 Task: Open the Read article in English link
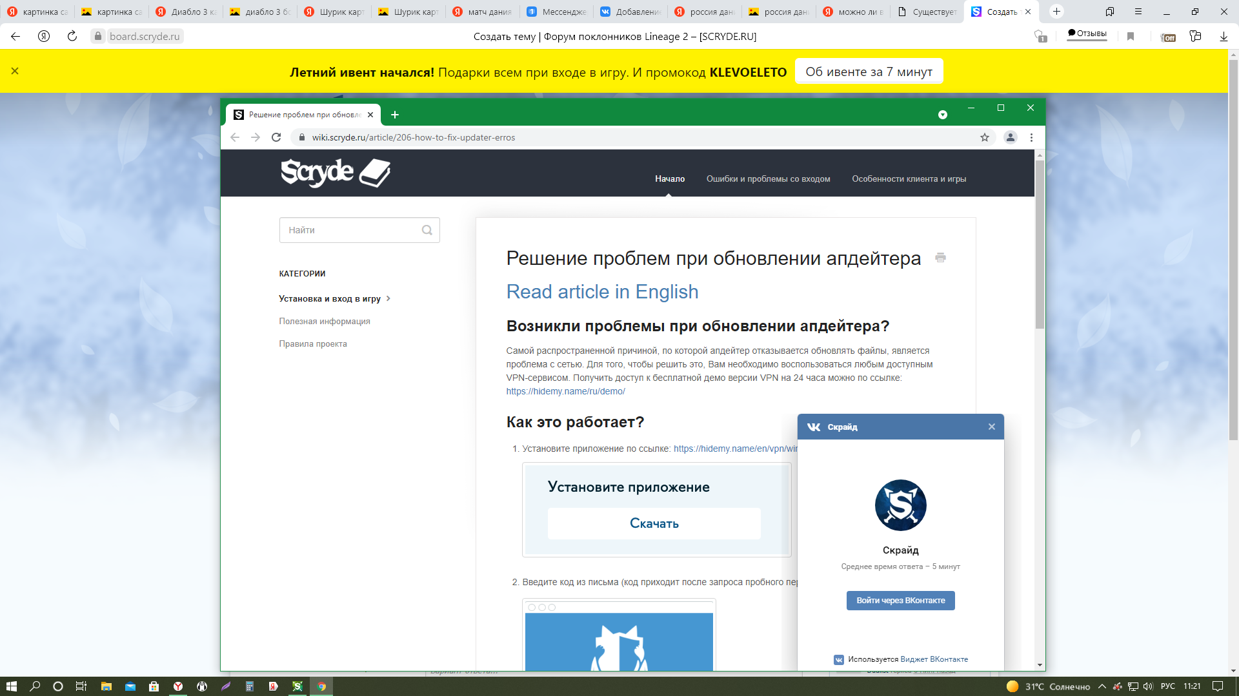coord(602,292)
